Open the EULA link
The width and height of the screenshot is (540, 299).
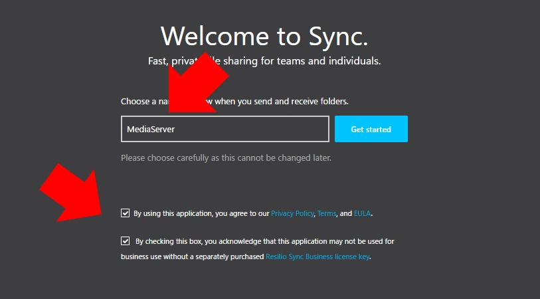[x=362, y=213]
